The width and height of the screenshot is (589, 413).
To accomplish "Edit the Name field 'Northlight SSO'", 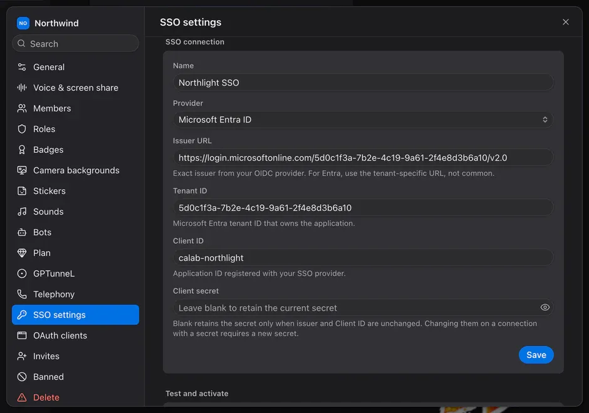I will tap(363, 83).
